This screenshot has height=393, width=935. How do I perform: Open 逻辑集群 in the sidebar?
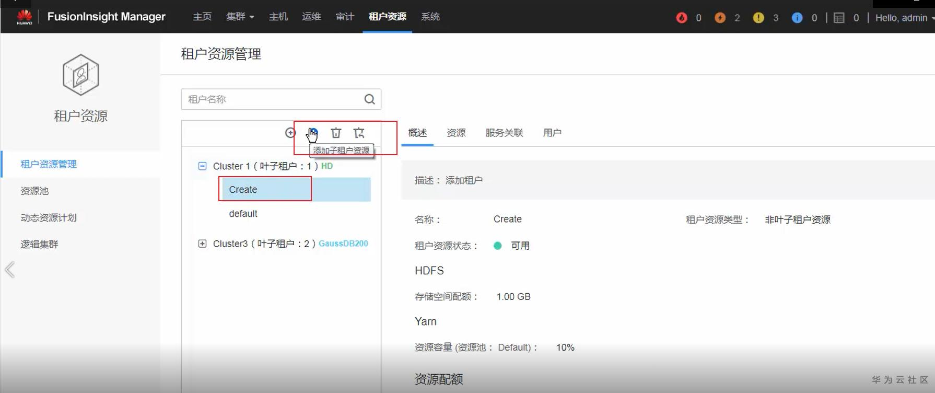39,244
